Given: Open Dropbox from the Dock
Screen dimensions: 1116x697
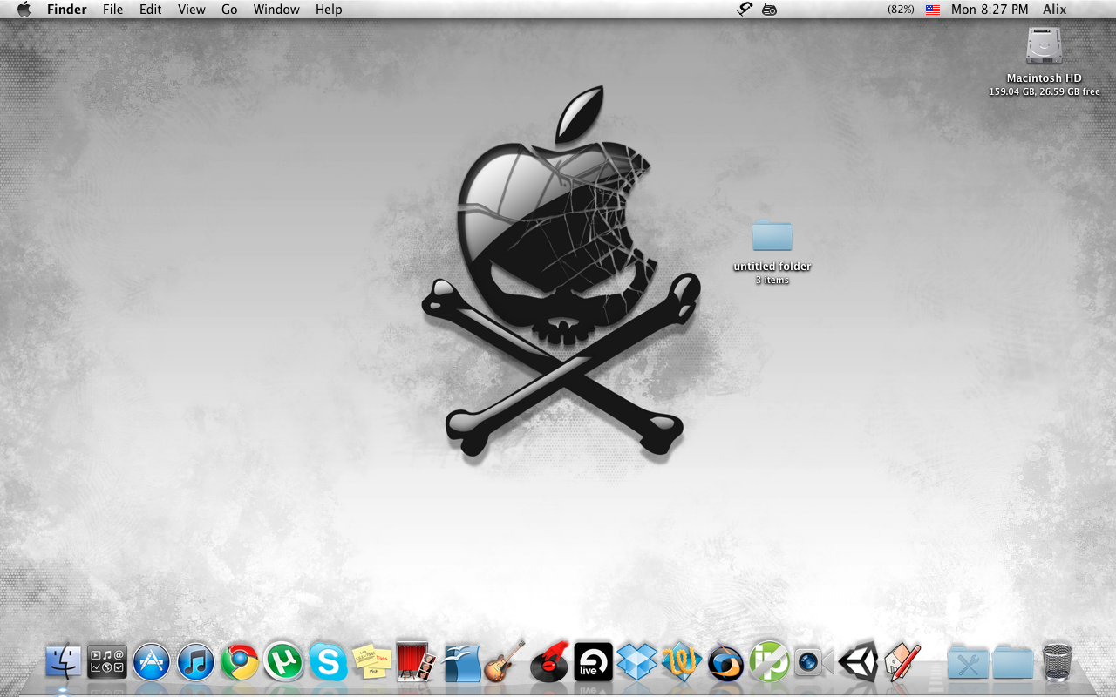Looking at the screenshot, I should coord(636,662).
